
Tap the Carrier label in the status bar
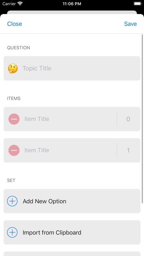coord(9,4)
